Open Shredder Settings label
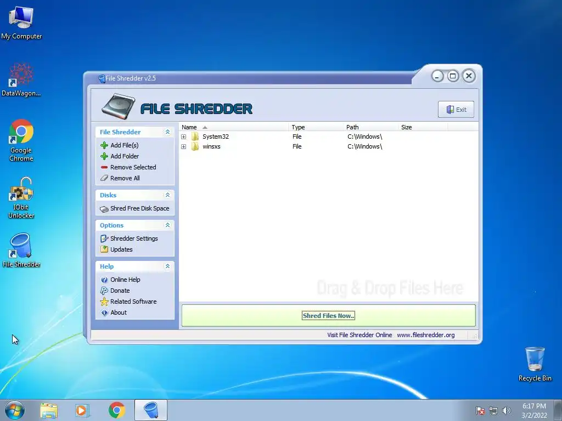562x421 pixels. [134, 238]
